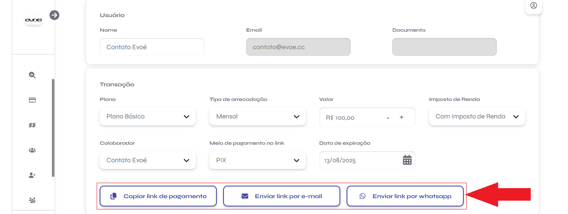Increase Valor with the plus button
This screenshot has width=568, height=214.
401,117
